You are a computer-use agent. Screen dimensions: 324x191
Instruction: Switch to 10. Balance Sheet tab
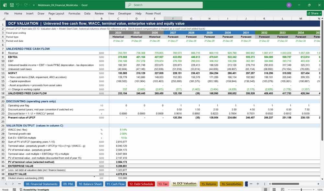pos(90,184)
